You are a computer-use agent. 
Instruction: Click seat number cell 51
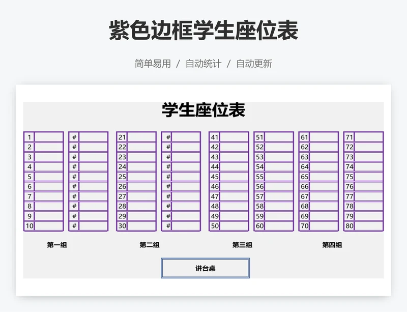[x=259, y=137]
